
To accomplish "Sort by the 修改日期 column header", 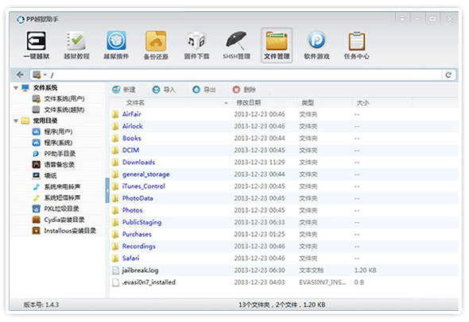I will [x=265, y=102].
